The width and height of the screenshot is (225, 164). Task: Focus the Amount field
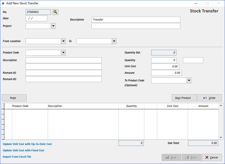coord(166,73)
